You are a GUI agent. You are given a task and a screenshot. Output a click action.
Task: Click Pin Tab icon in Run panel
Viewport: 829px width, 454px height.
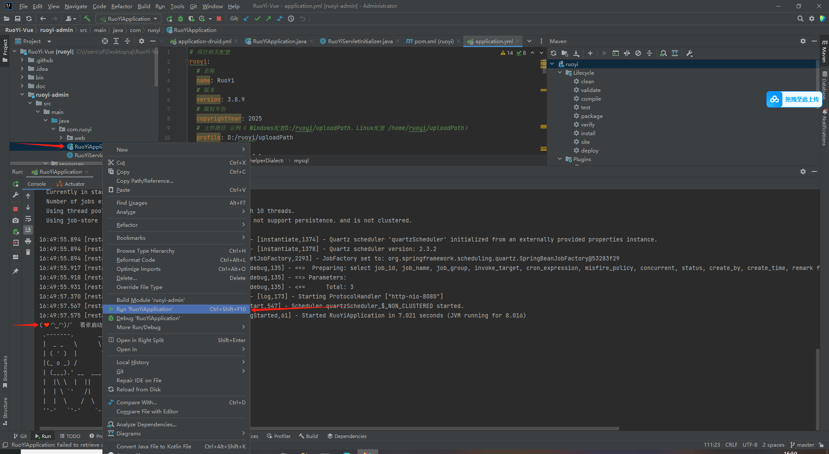click(16, 271)
